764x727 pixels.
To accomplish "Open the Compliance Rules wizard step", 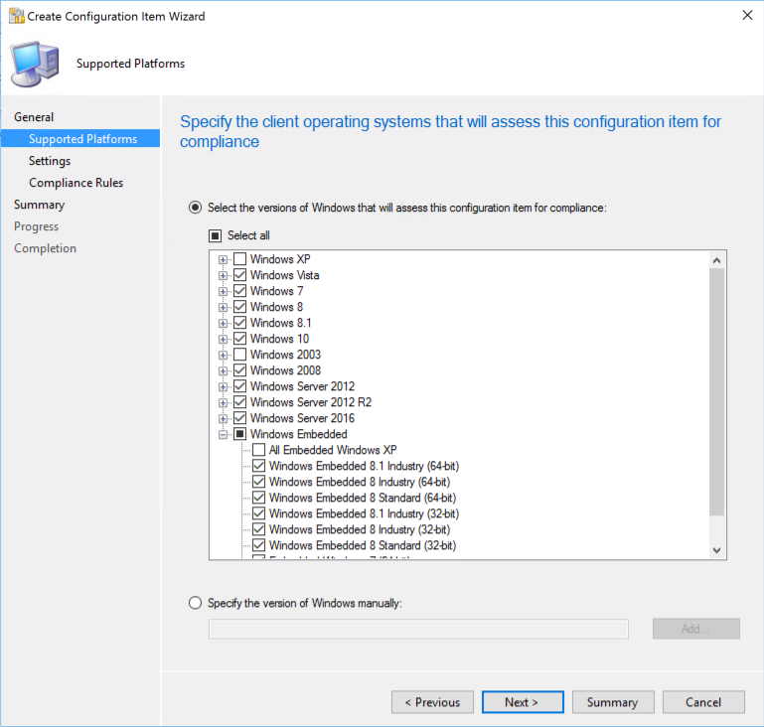I will click(76, 183).
